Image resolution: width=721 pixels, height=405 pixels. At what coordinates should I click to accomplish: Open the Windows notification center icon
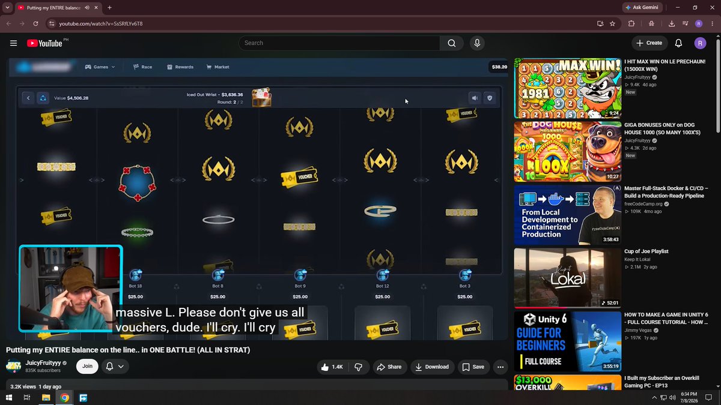pos(709,398)
